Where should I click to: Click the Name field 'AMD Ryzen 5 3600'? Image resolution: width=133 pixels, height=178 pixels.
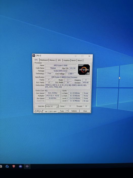61,65
